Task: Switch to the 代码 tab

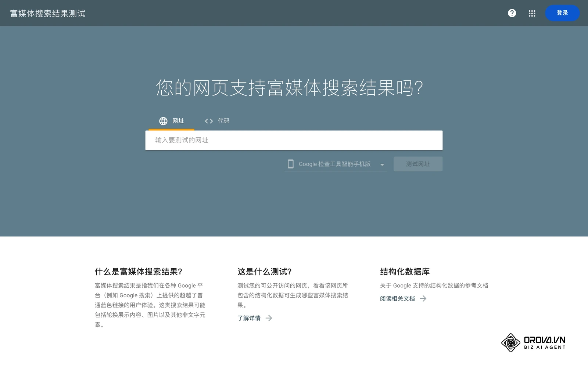Action: click(217, 121)
